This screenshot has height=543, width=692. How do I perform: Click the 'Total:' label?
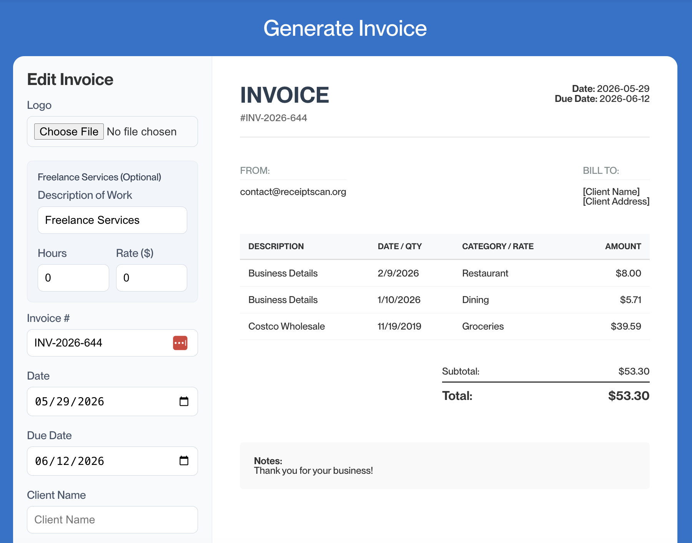pos(457,395)
